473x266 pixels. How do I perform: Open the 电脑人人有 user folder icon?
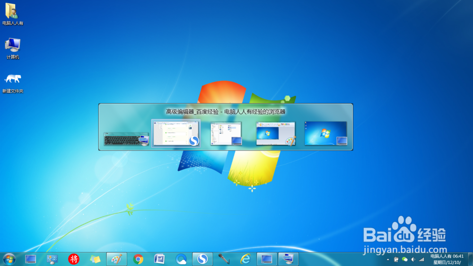[x=13, y=14]
